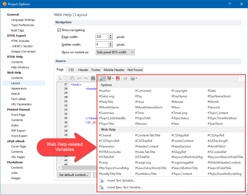
Task: Insert the #GATrackingID variable
Action: tap(218, 141)
